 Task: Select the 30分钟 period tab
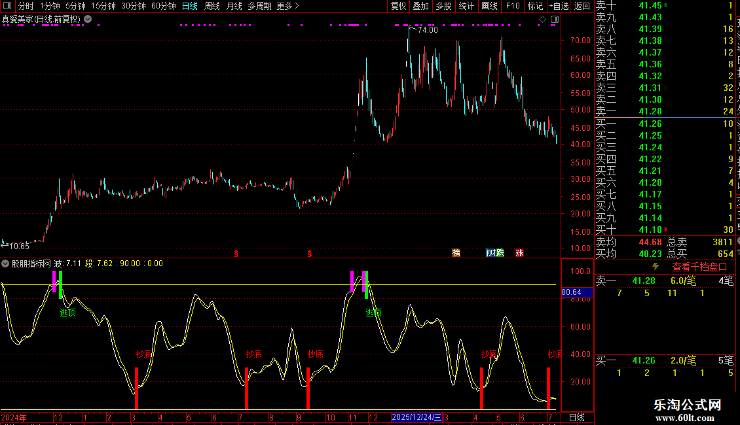pyautogui.click(x=134, y=6)
